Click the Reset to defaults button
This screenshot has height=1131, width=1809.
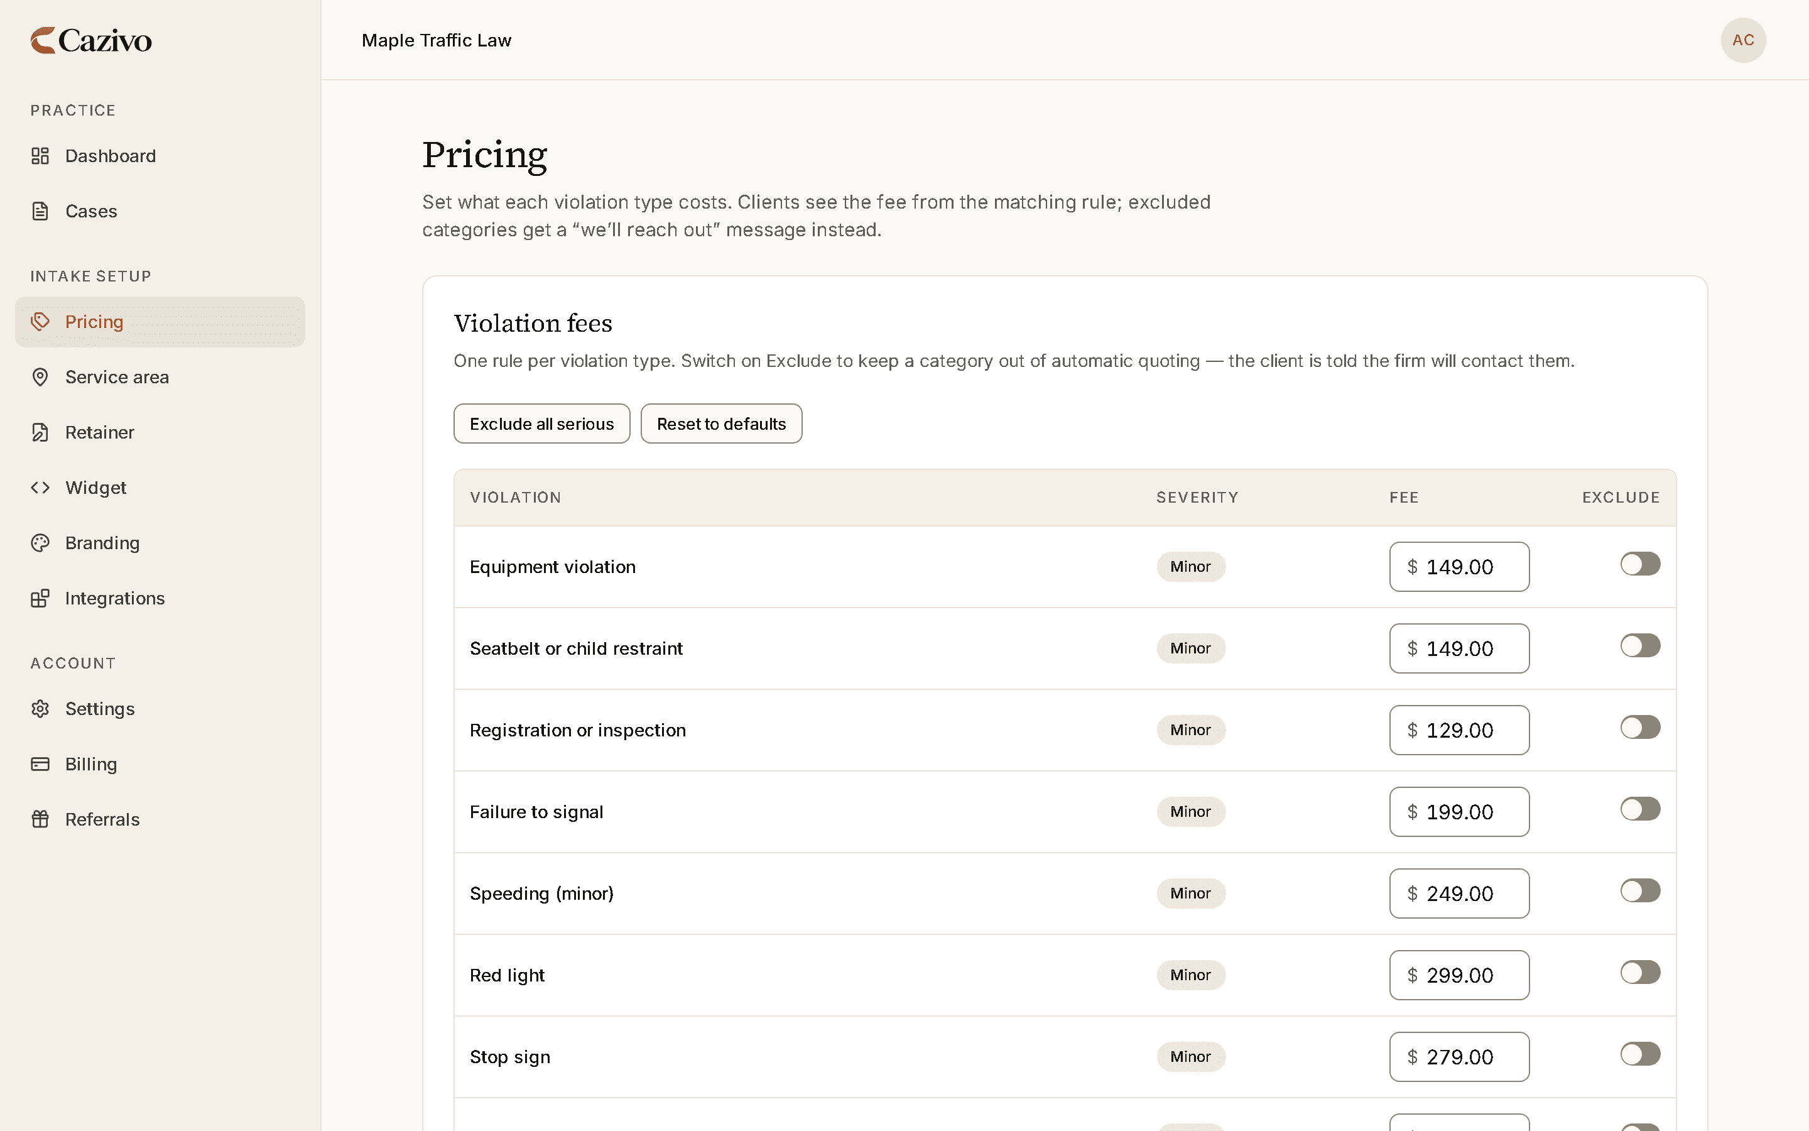point(721,423)
